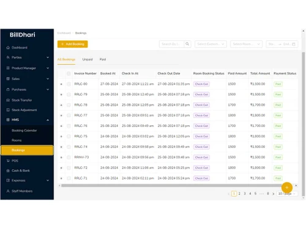
Task: Click the Search By invoice input field
Action: (x=171, y=44)
